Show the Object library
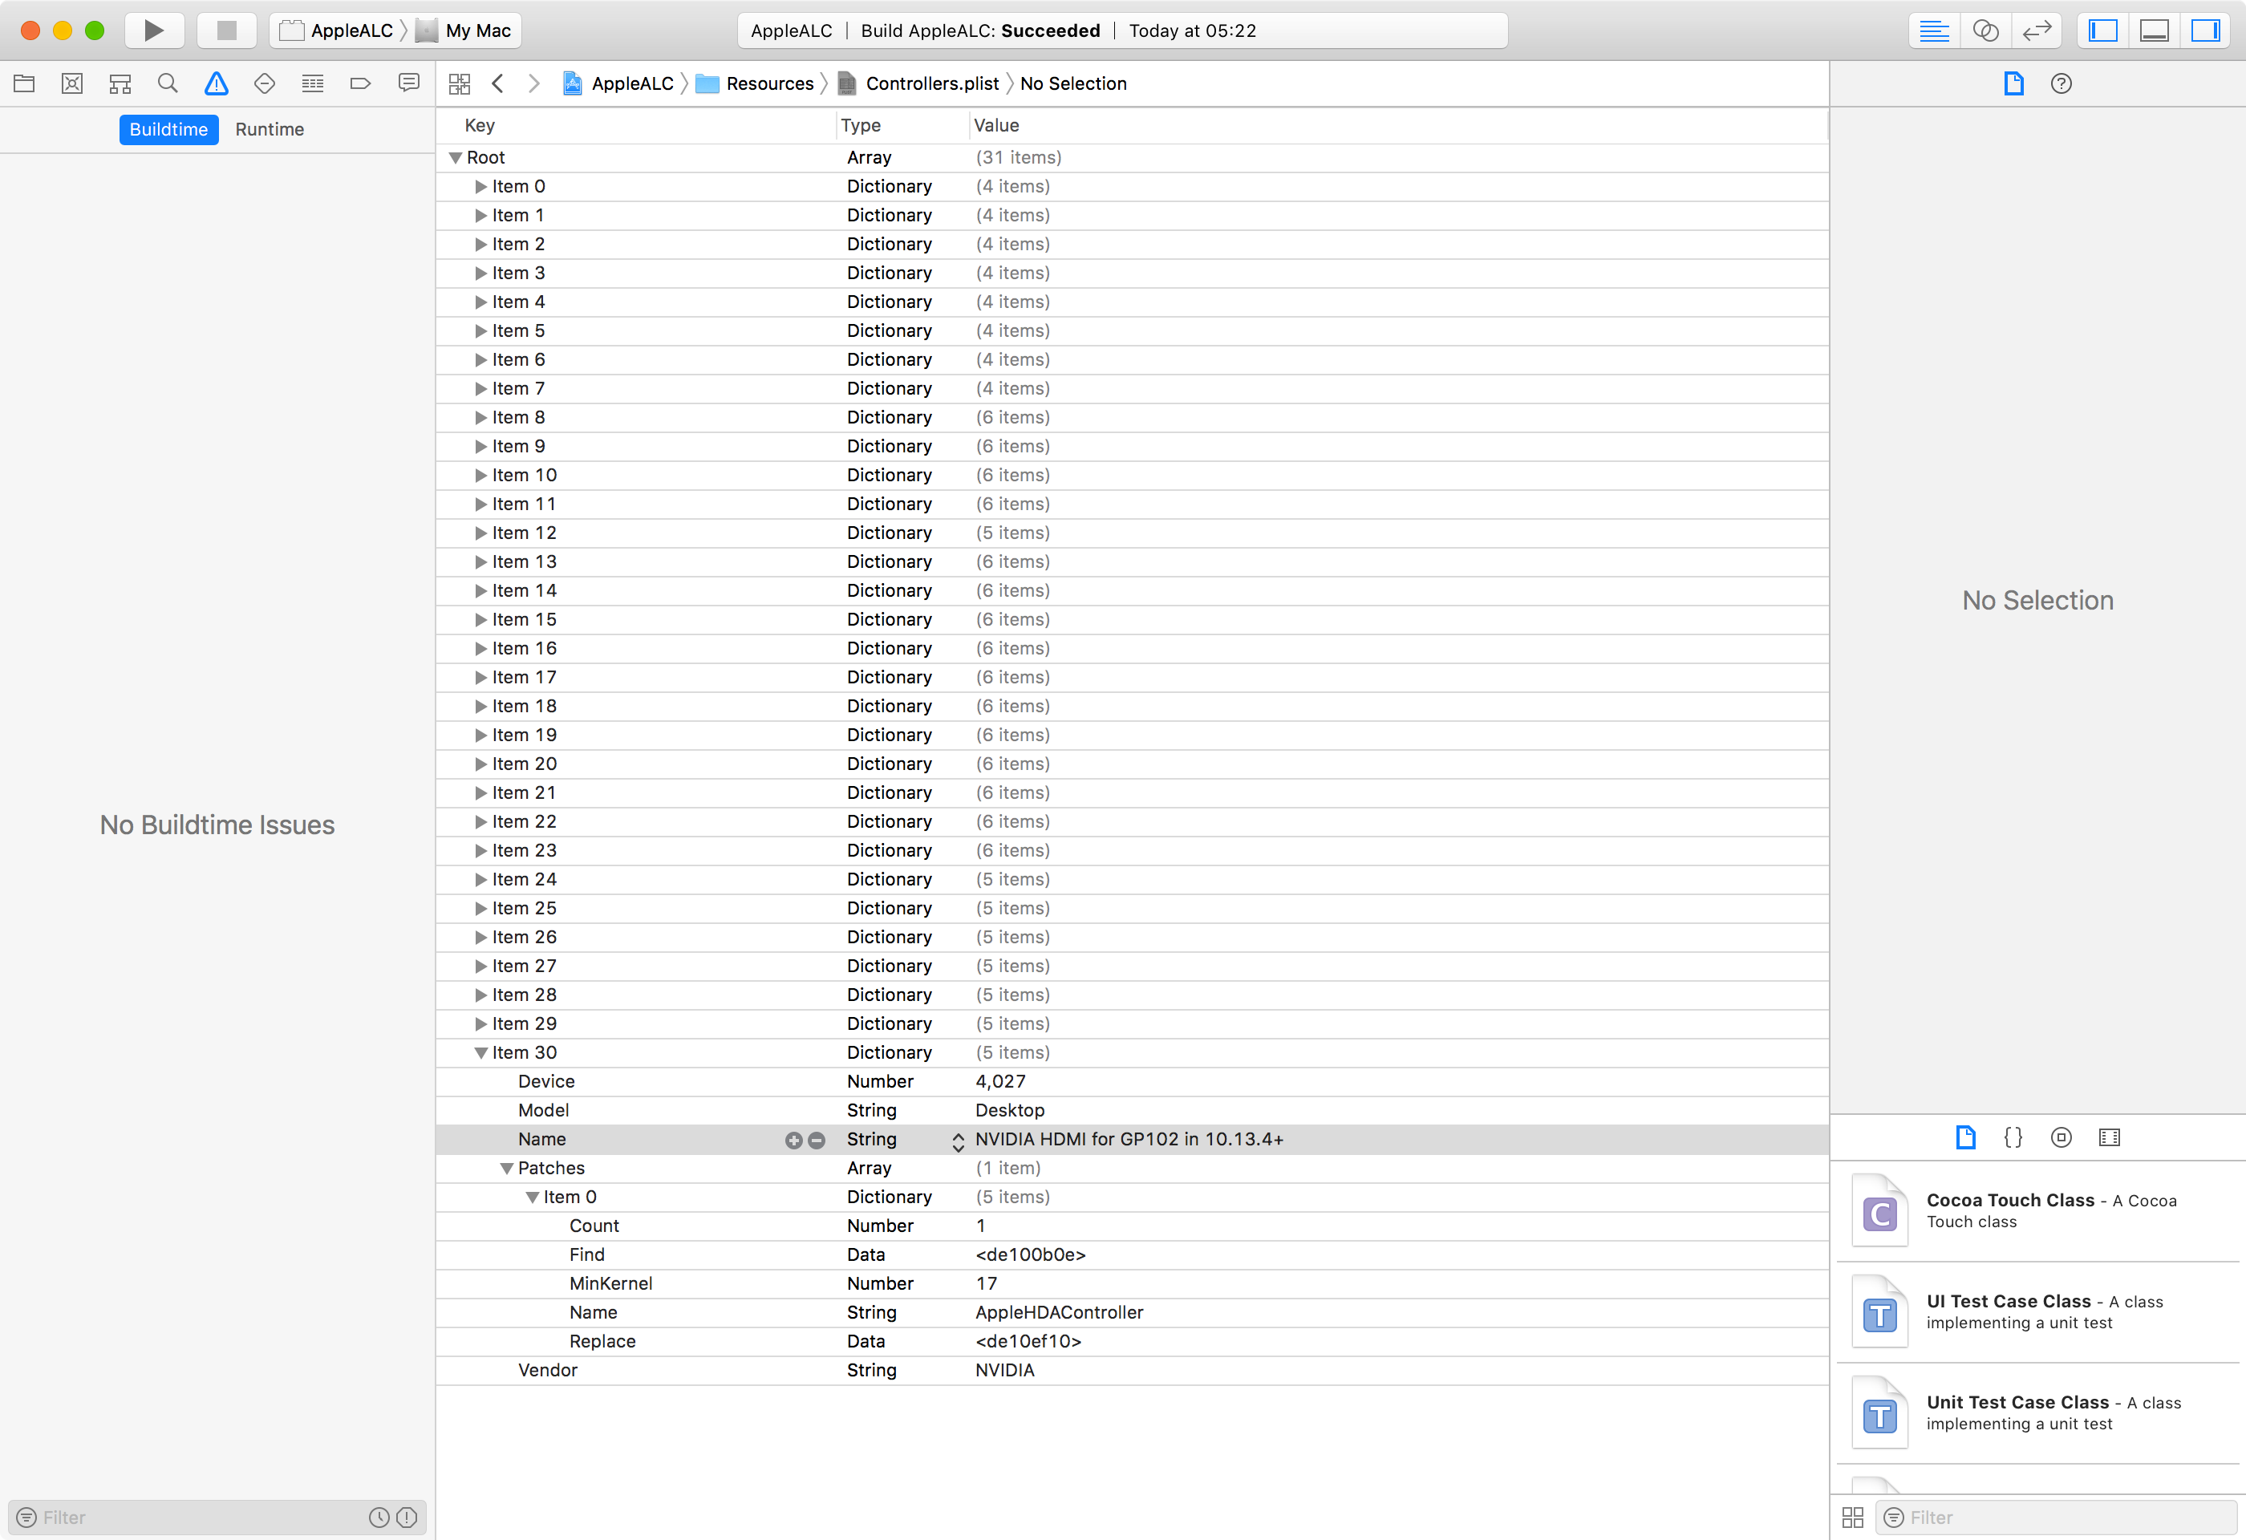 point(2062,1137)
